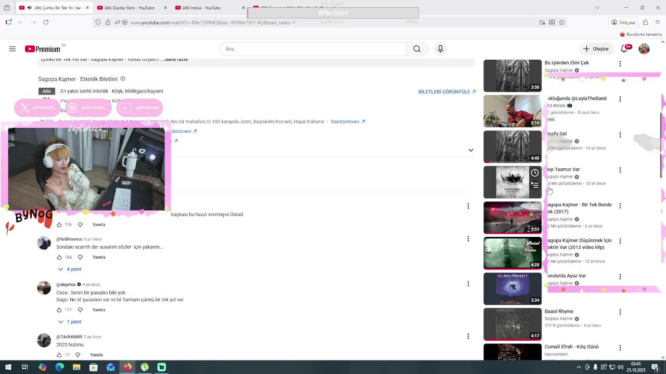Expand the 1 yanıt reply
666x374 pixels.
pos(69,322)
